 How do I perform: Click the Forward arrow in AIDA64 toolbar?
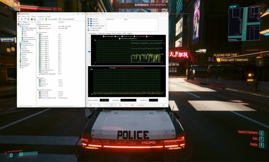pyautogui.click(x=22, y=19)
